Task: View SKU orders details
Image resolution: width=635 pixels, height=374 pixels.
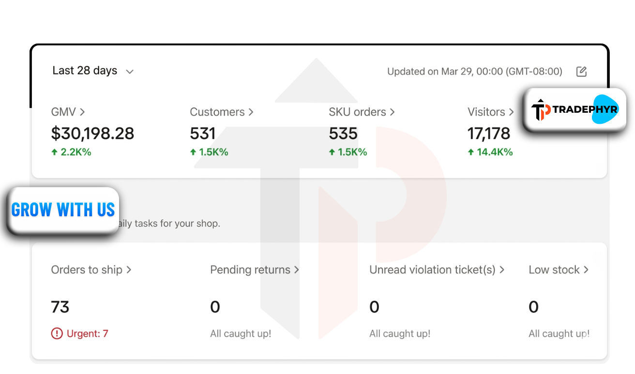Action: click(x=362, y=112)
